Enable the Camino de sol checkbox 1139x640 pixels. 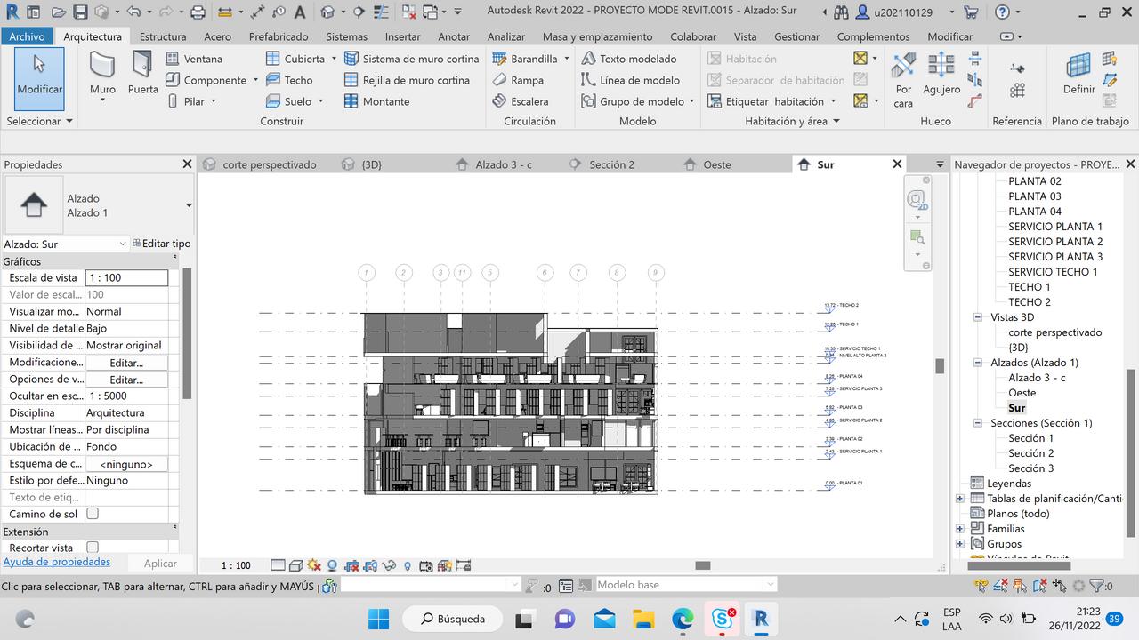pyautogui.click(x=93, y=514)
